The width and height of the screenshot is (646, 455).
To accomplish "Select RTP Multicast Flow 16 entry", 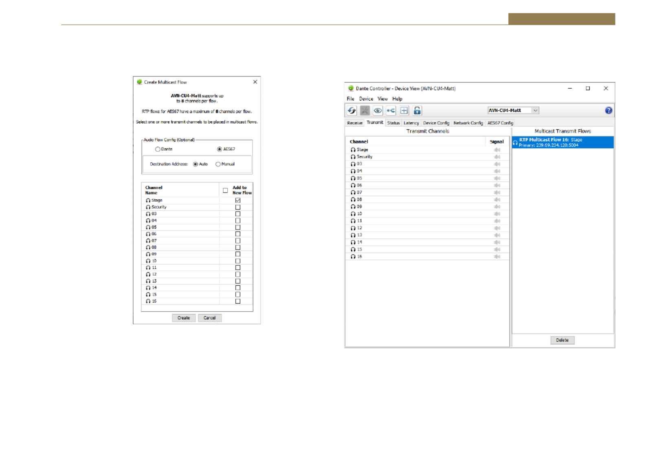I will (563, 142).
